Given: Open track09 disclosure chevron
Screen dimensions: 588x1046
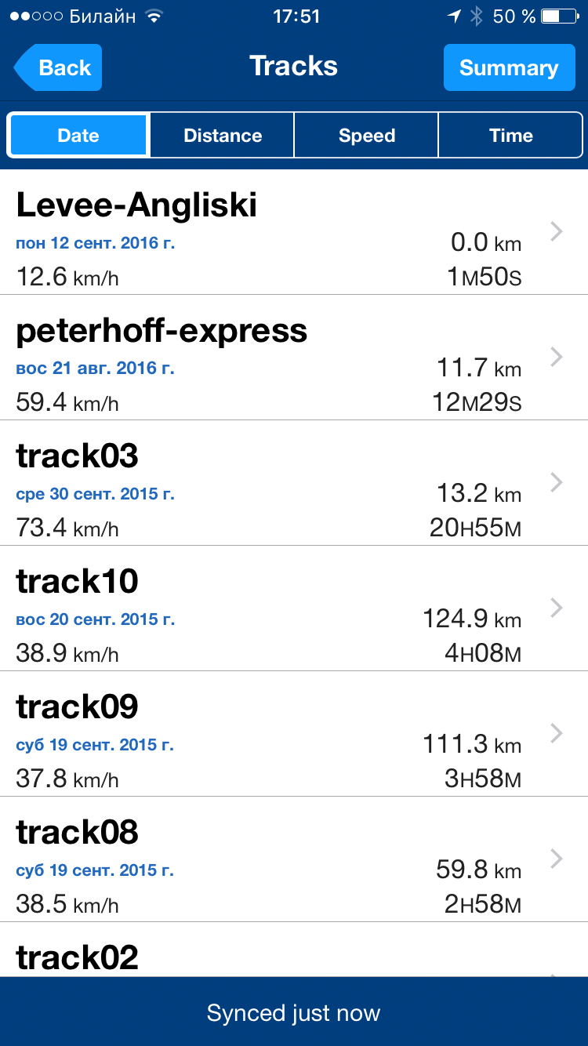Looking at the screenshot, I should coord(557,733).
